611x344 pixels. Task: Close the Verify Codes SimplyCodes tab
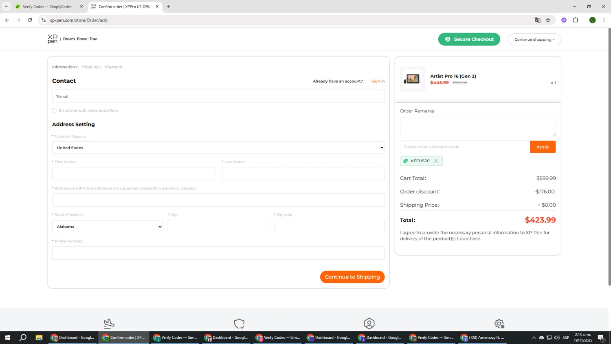(x=81, y=7)
